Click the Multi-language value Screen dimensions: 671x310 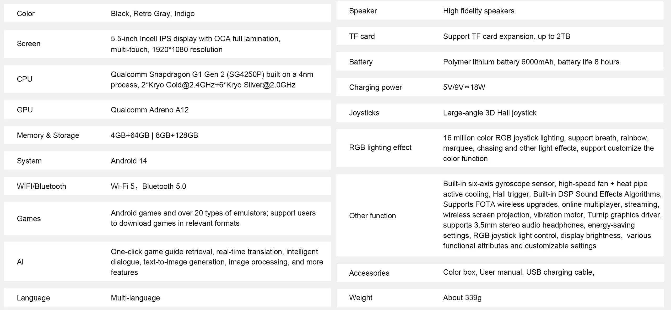coord(135,298)
